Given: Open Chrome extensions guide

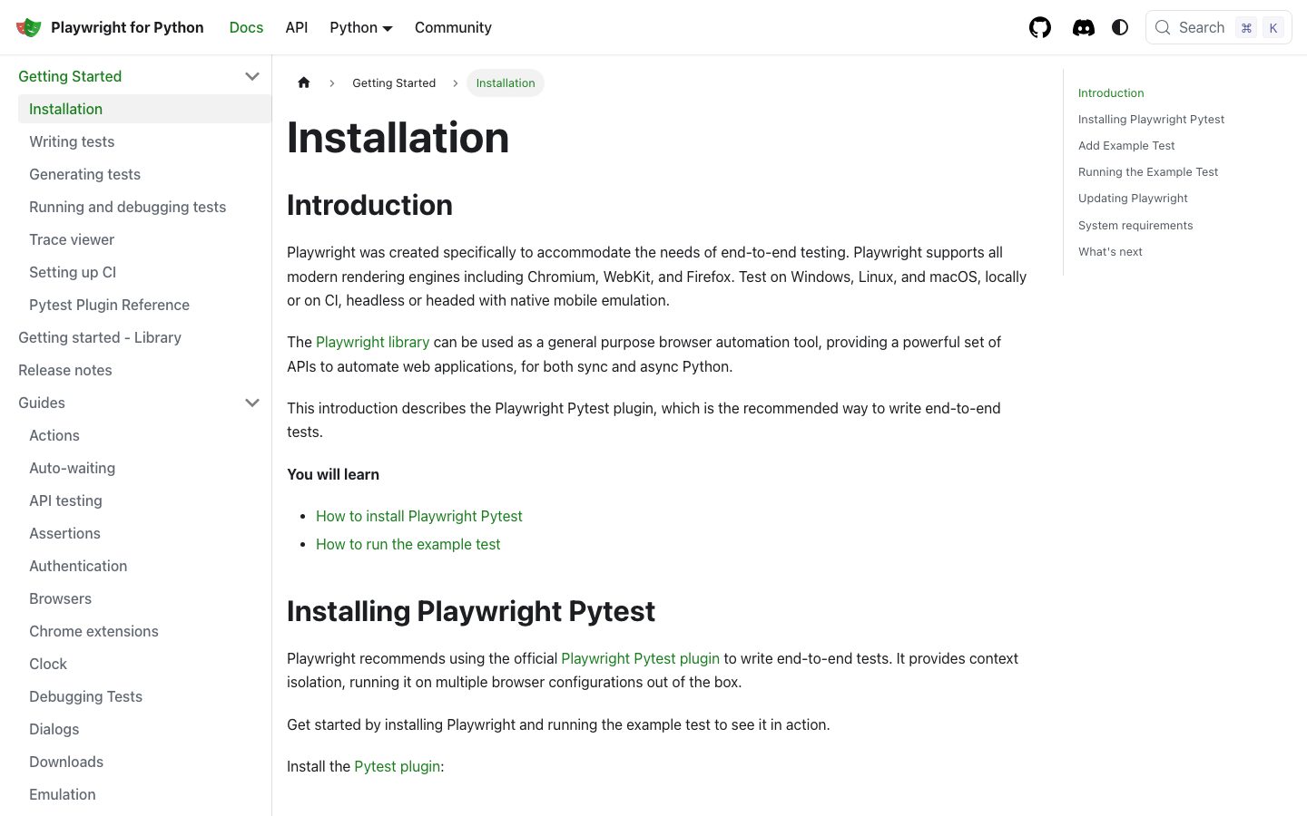Looking at the screenshot, I should (144, 631).
